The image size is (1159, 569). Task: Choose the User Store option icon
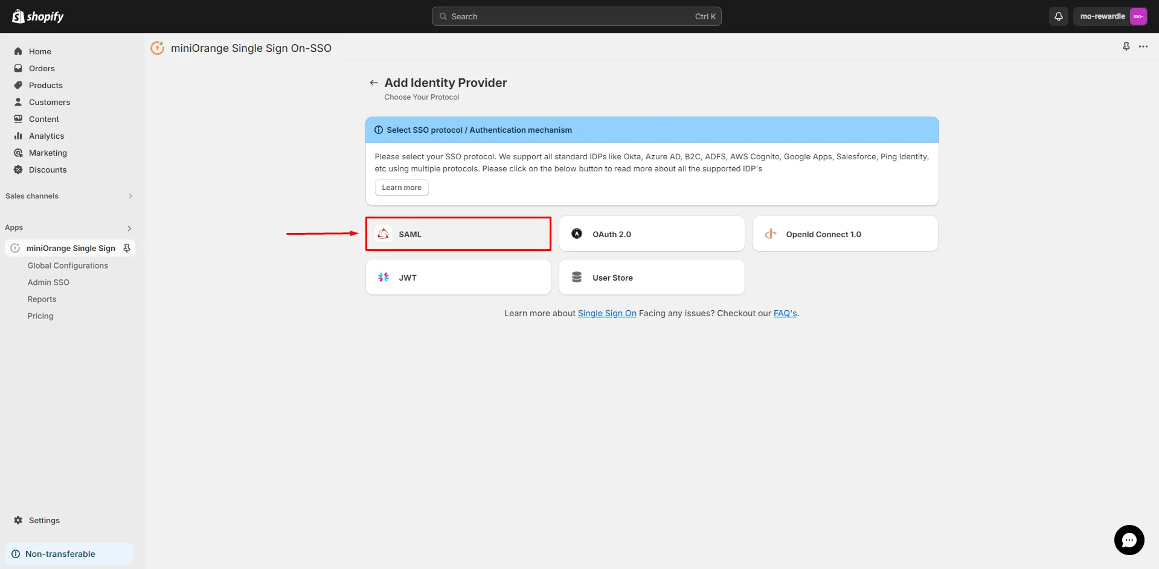[577, 277]
